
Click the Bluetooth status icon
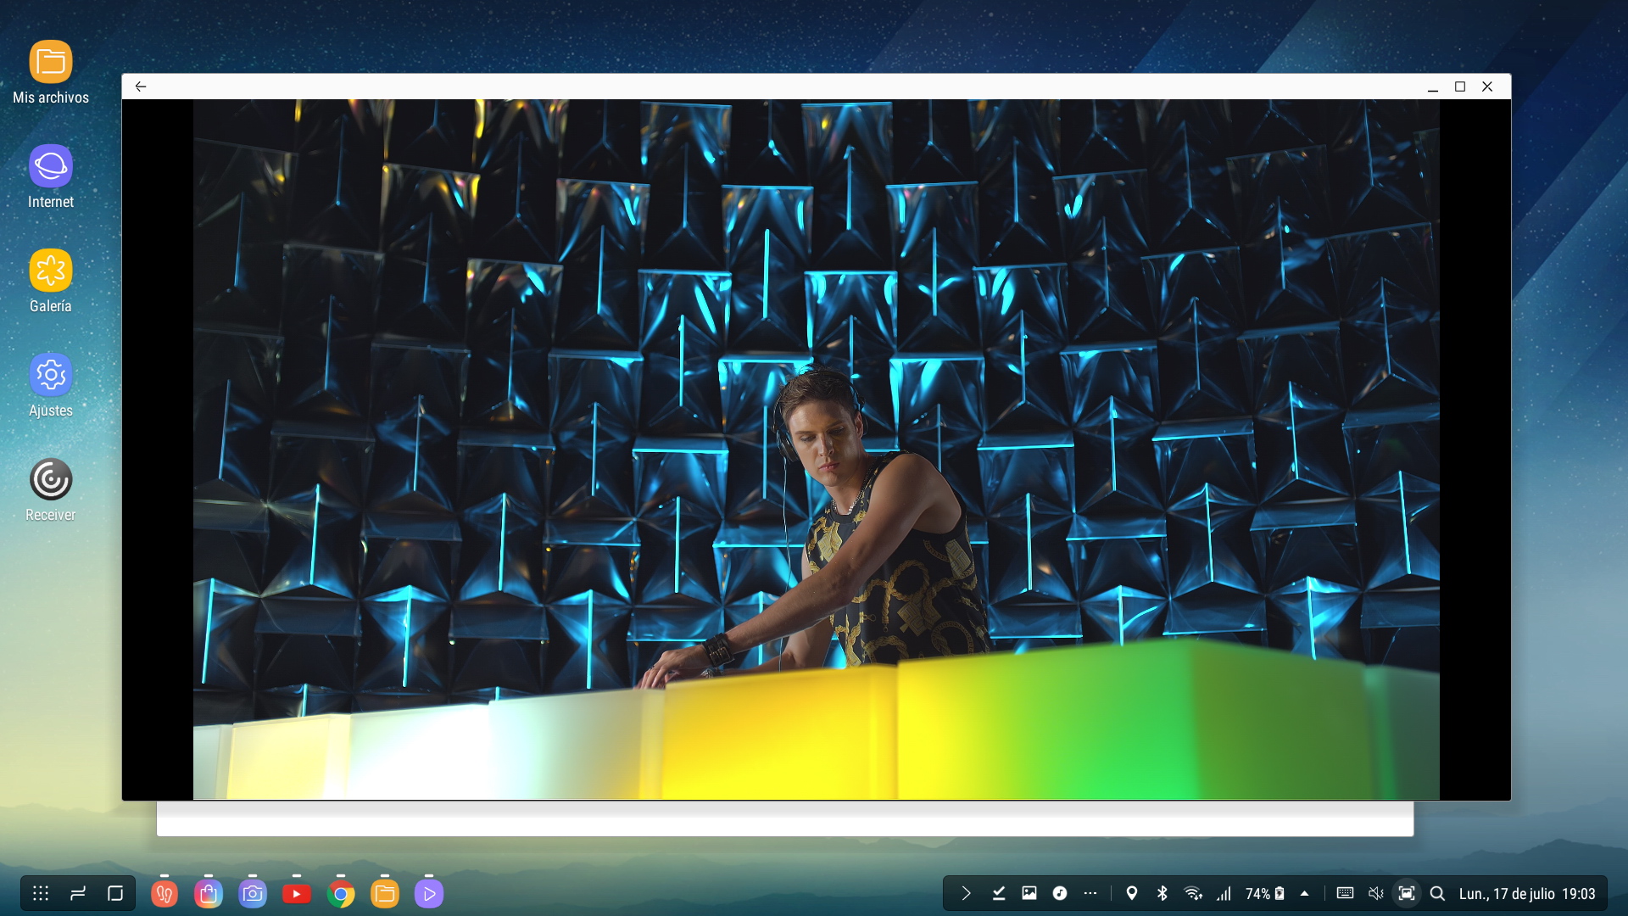1162,893
